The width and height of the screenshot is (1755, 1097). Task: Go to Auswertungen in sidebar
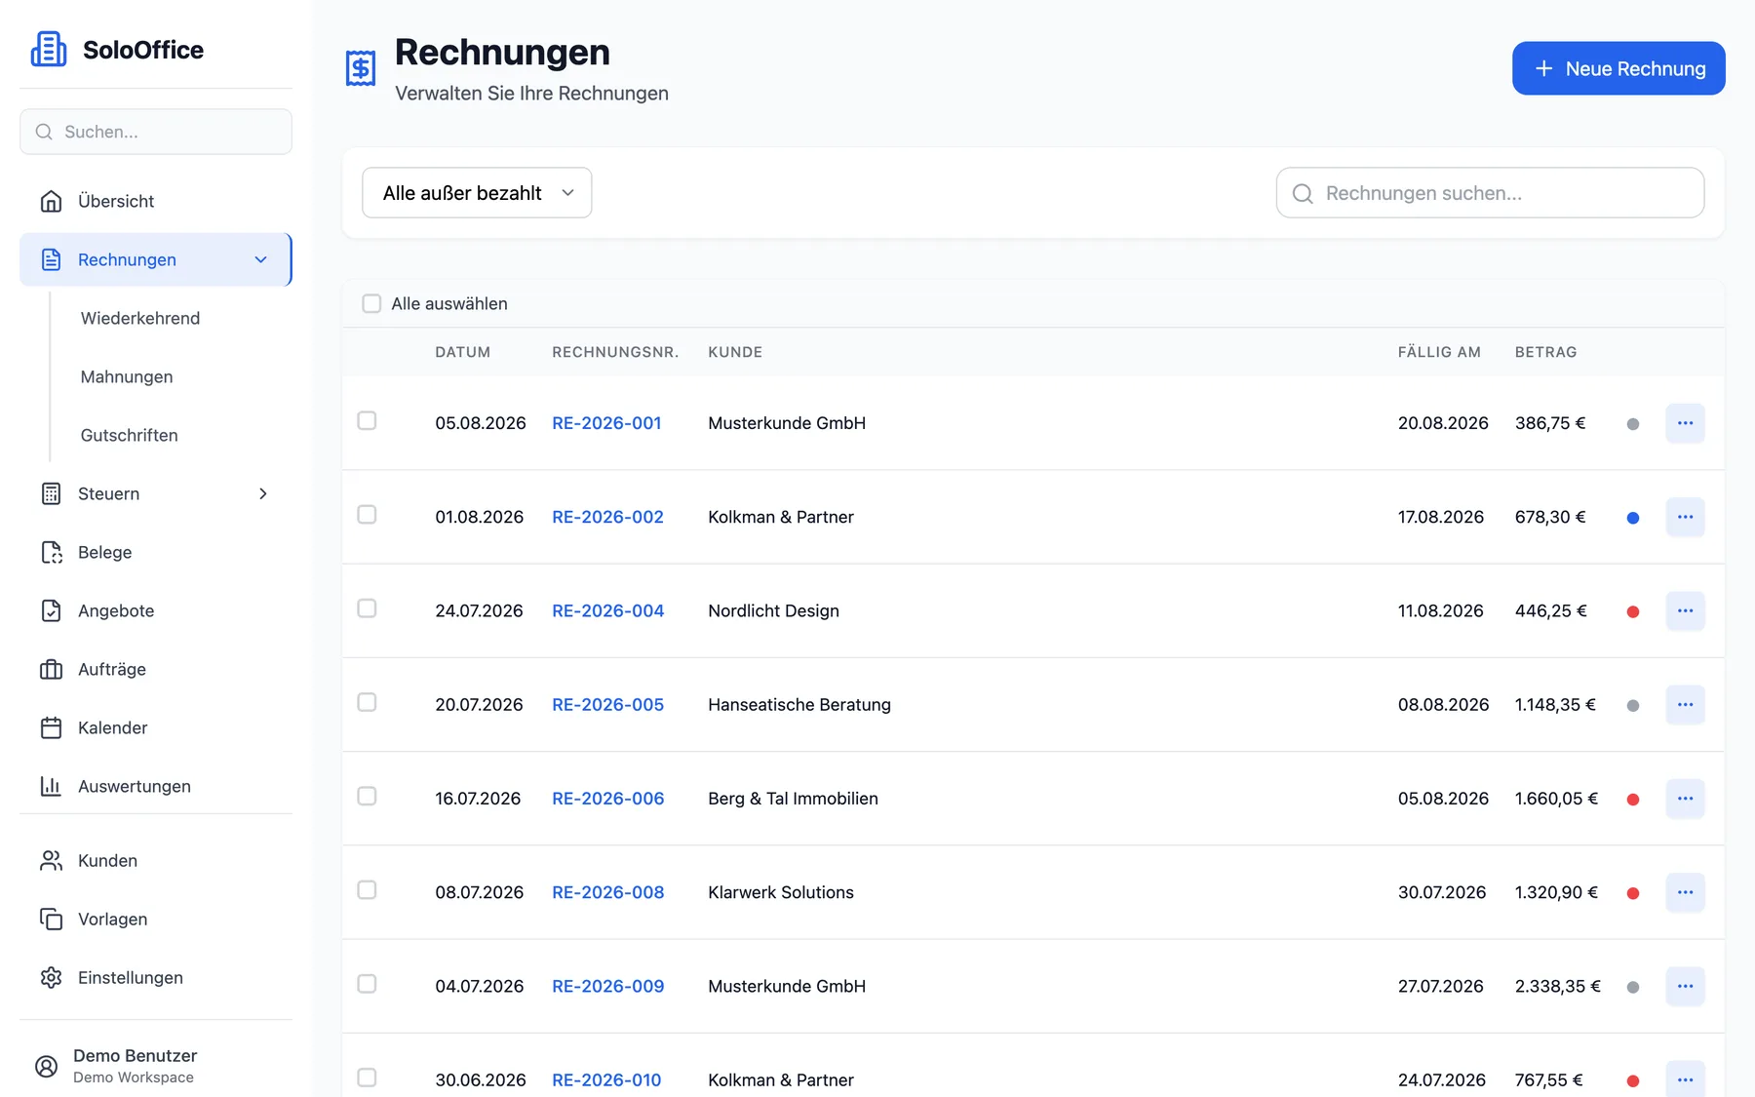[156, 786]
